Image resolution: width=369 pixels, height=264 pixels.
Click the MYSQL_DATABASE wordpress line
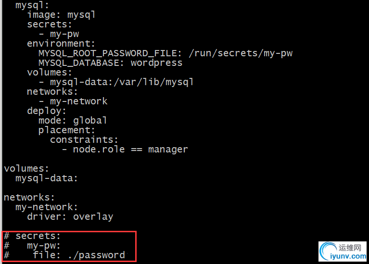pos(110,63)
